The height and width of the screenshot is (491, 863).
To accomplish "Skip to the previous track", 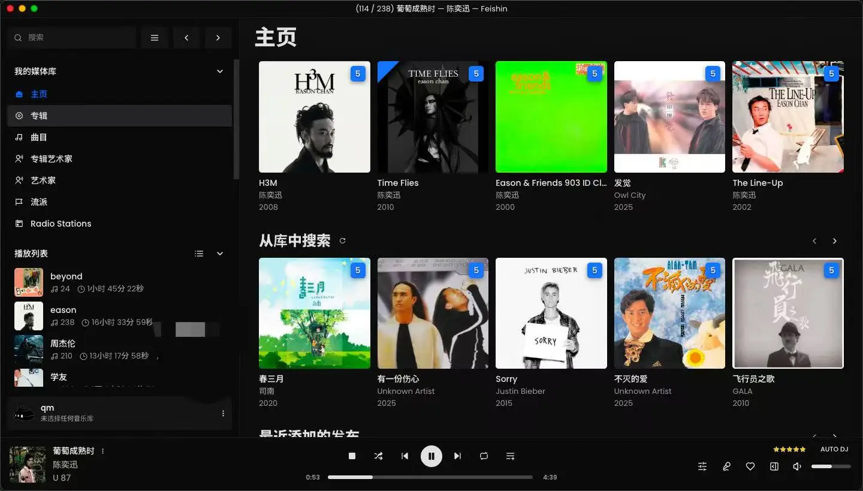I will 405,456.
